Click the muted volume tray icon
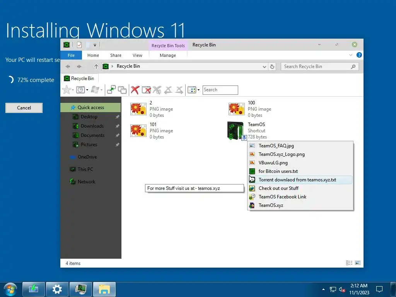This screenshot has width=396, height=297. pos(342,289)
